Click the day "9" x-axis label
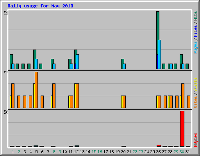The height and width of the screenshot is (156, 200). pos(60,152)
